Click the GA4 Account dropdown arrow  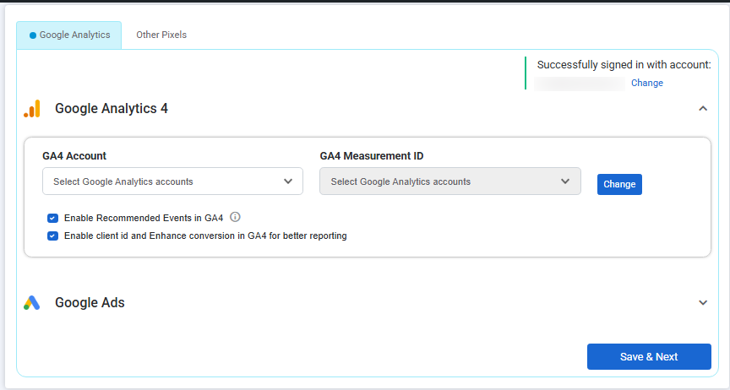click(x=288, y=181)
